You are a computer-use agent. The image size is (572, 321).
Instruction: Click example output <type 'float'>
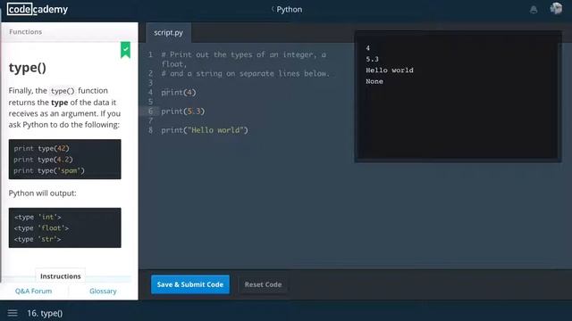point(42,228)
